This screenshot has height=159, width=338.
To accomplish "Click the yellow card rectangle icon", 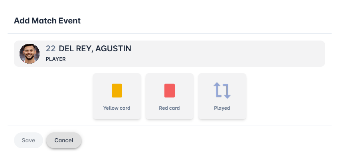I will [x=117, y=91].
